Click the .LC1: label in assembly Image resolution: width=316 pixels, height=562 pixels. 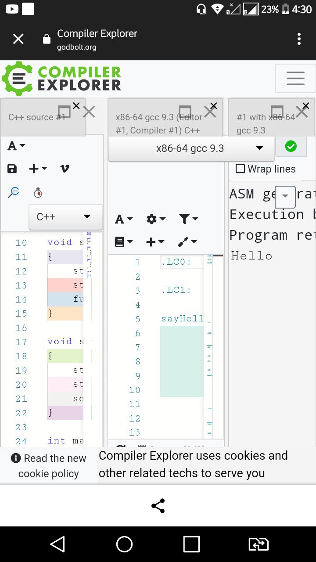(x=176, y=291)
